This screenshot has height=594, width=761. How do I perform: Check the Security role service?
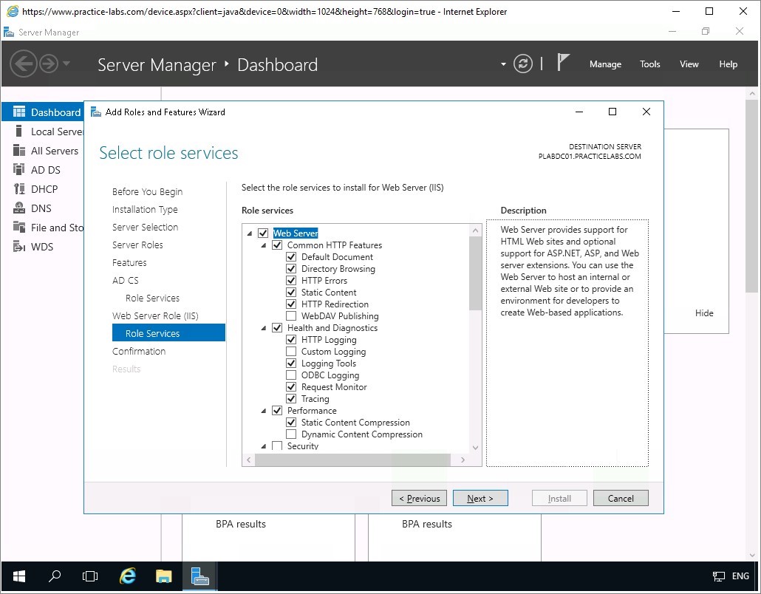[277, 446]
